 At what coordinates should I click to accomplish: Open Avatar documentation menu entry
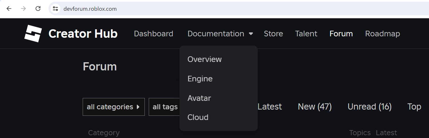point(199,98)
